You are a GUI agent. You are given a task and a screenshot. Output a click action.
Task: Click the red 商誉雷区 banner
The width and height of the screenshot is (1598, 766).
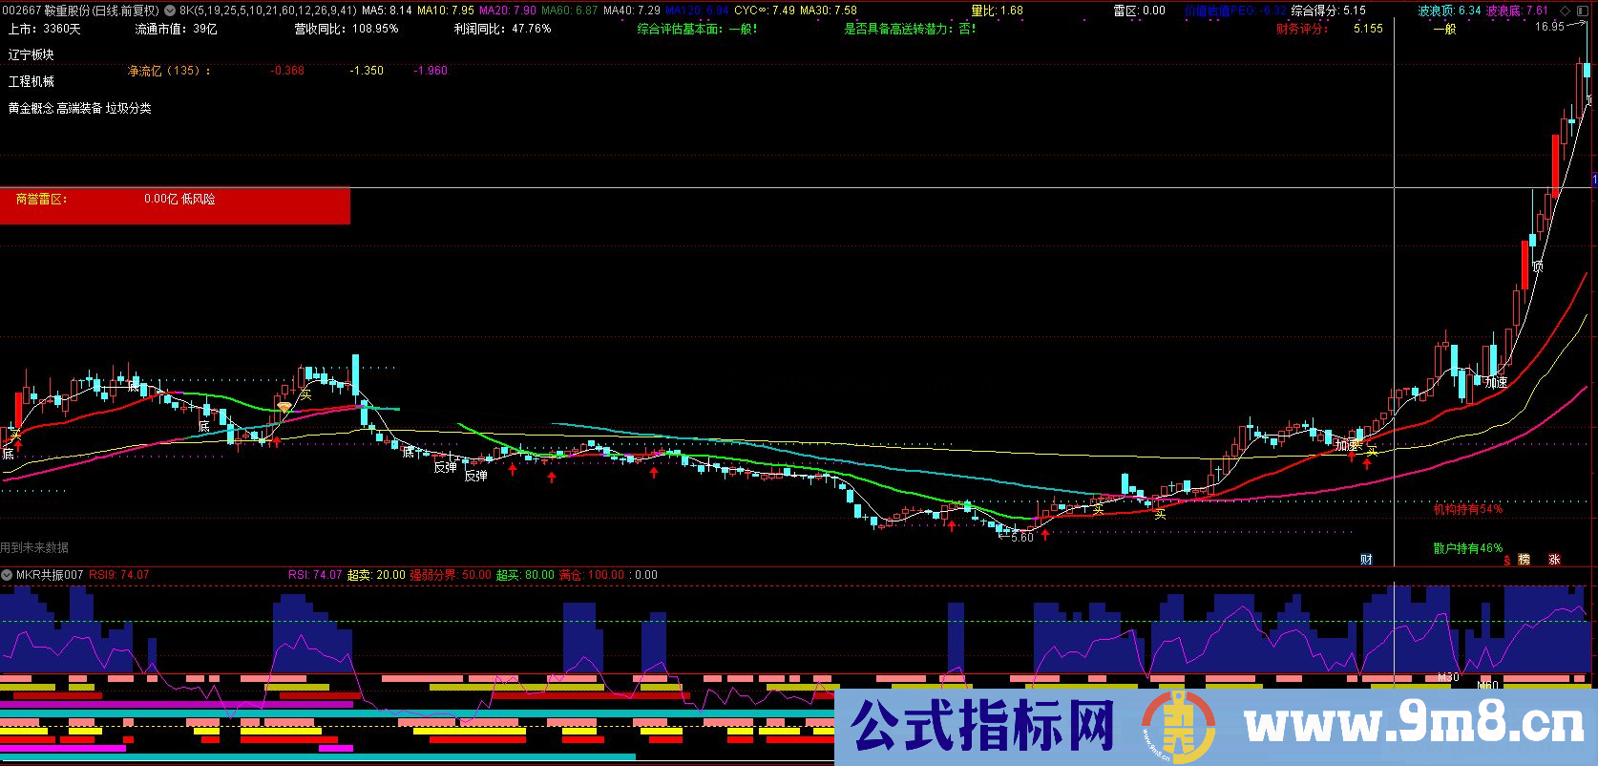[175, 206]
